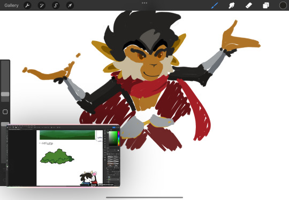The width and height of the screenshot is (289, 200).
Task: Tap the home indicator bar at bottom
Action: (144, 197)
